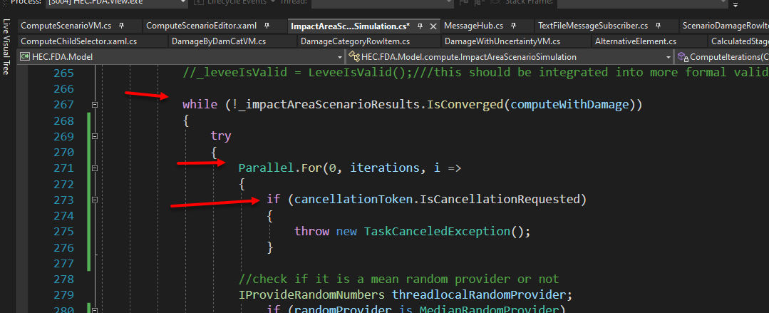The width and height of the screenshot is (769, 313).
Task: Collapse the if block at line 273
Action: [x=95, y=200]
